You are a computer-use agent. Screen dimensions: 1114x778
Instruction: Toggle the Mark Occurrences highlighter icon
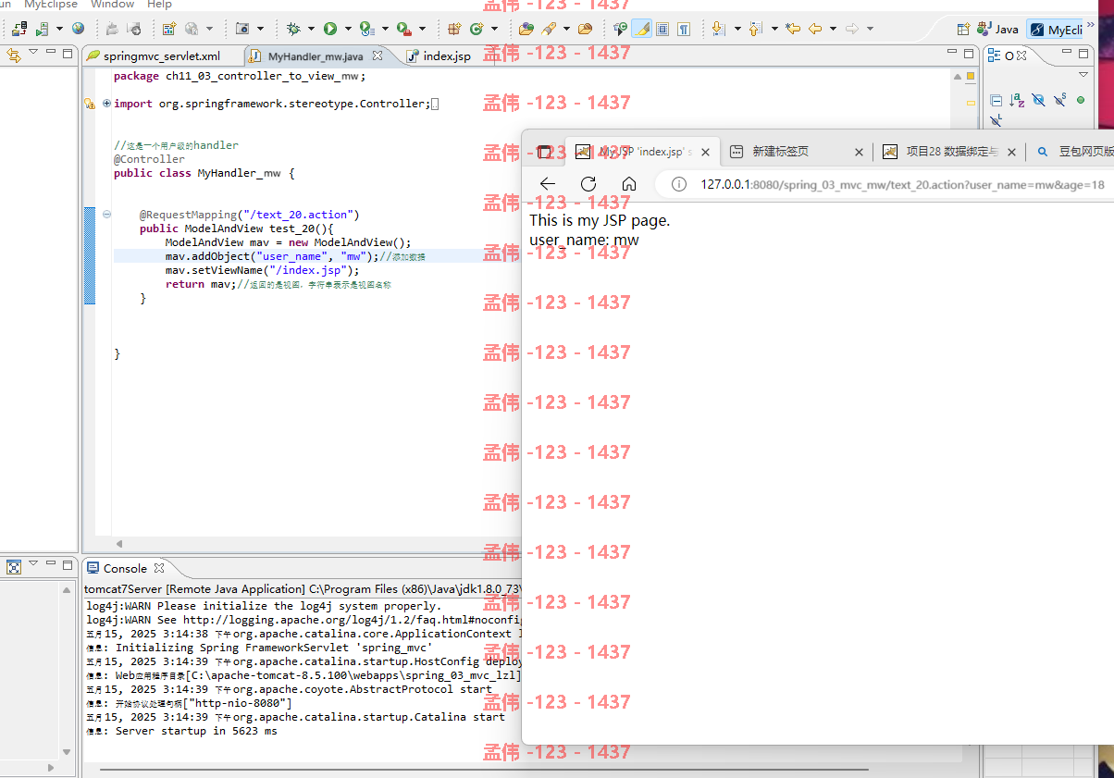pos(643,29)
